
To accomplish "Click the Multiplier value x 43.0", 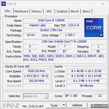I will pos(36,76).
